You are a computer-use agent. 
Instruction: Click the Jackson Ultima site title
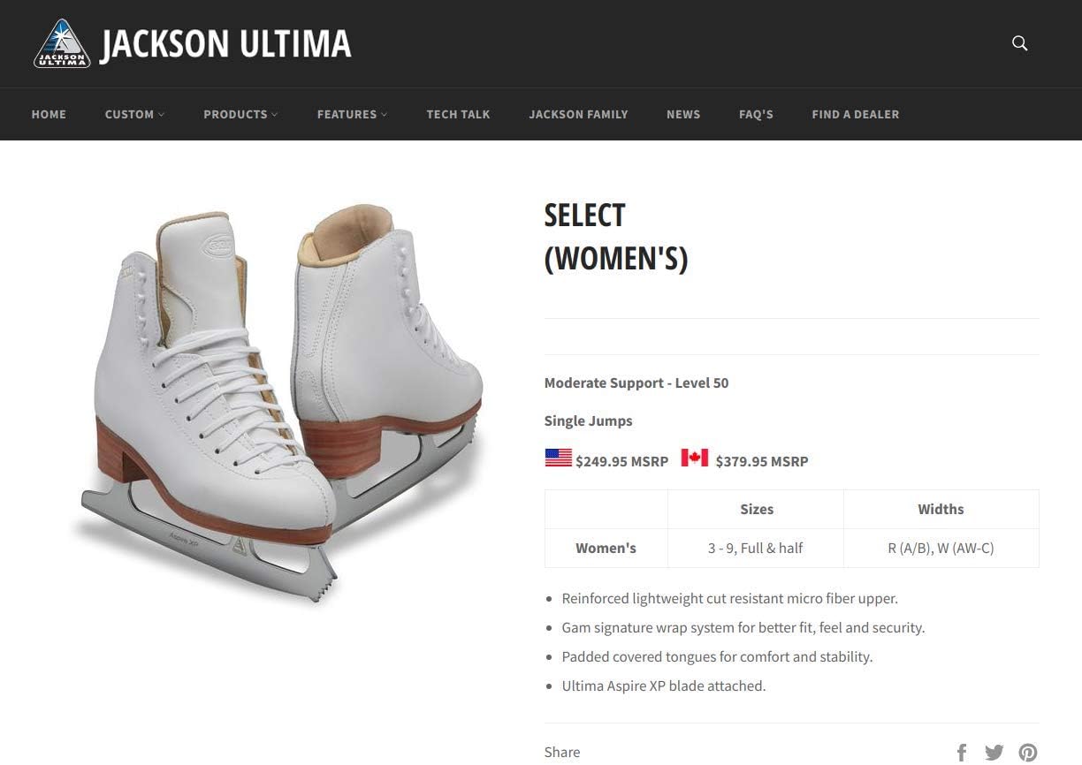coord(225,44)
